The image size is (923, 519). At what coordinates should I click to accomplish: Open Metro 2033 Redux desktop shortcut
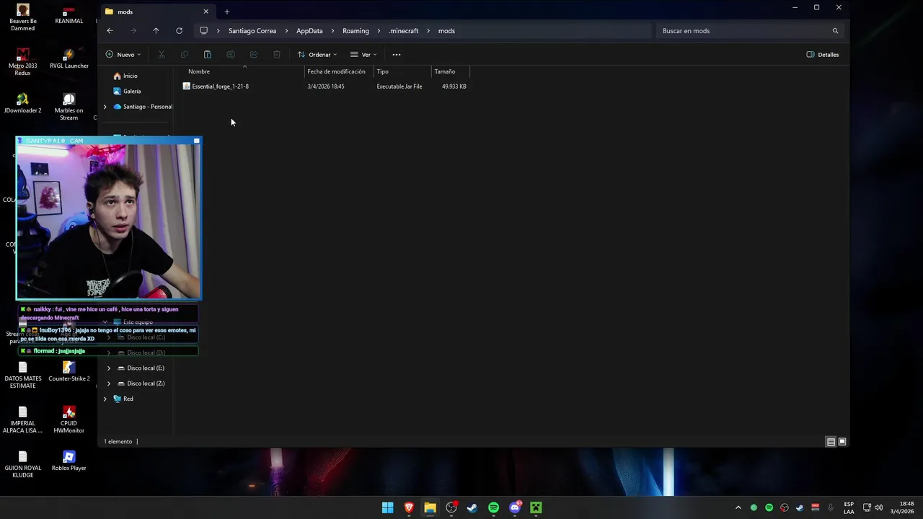(x=22, y=62)
